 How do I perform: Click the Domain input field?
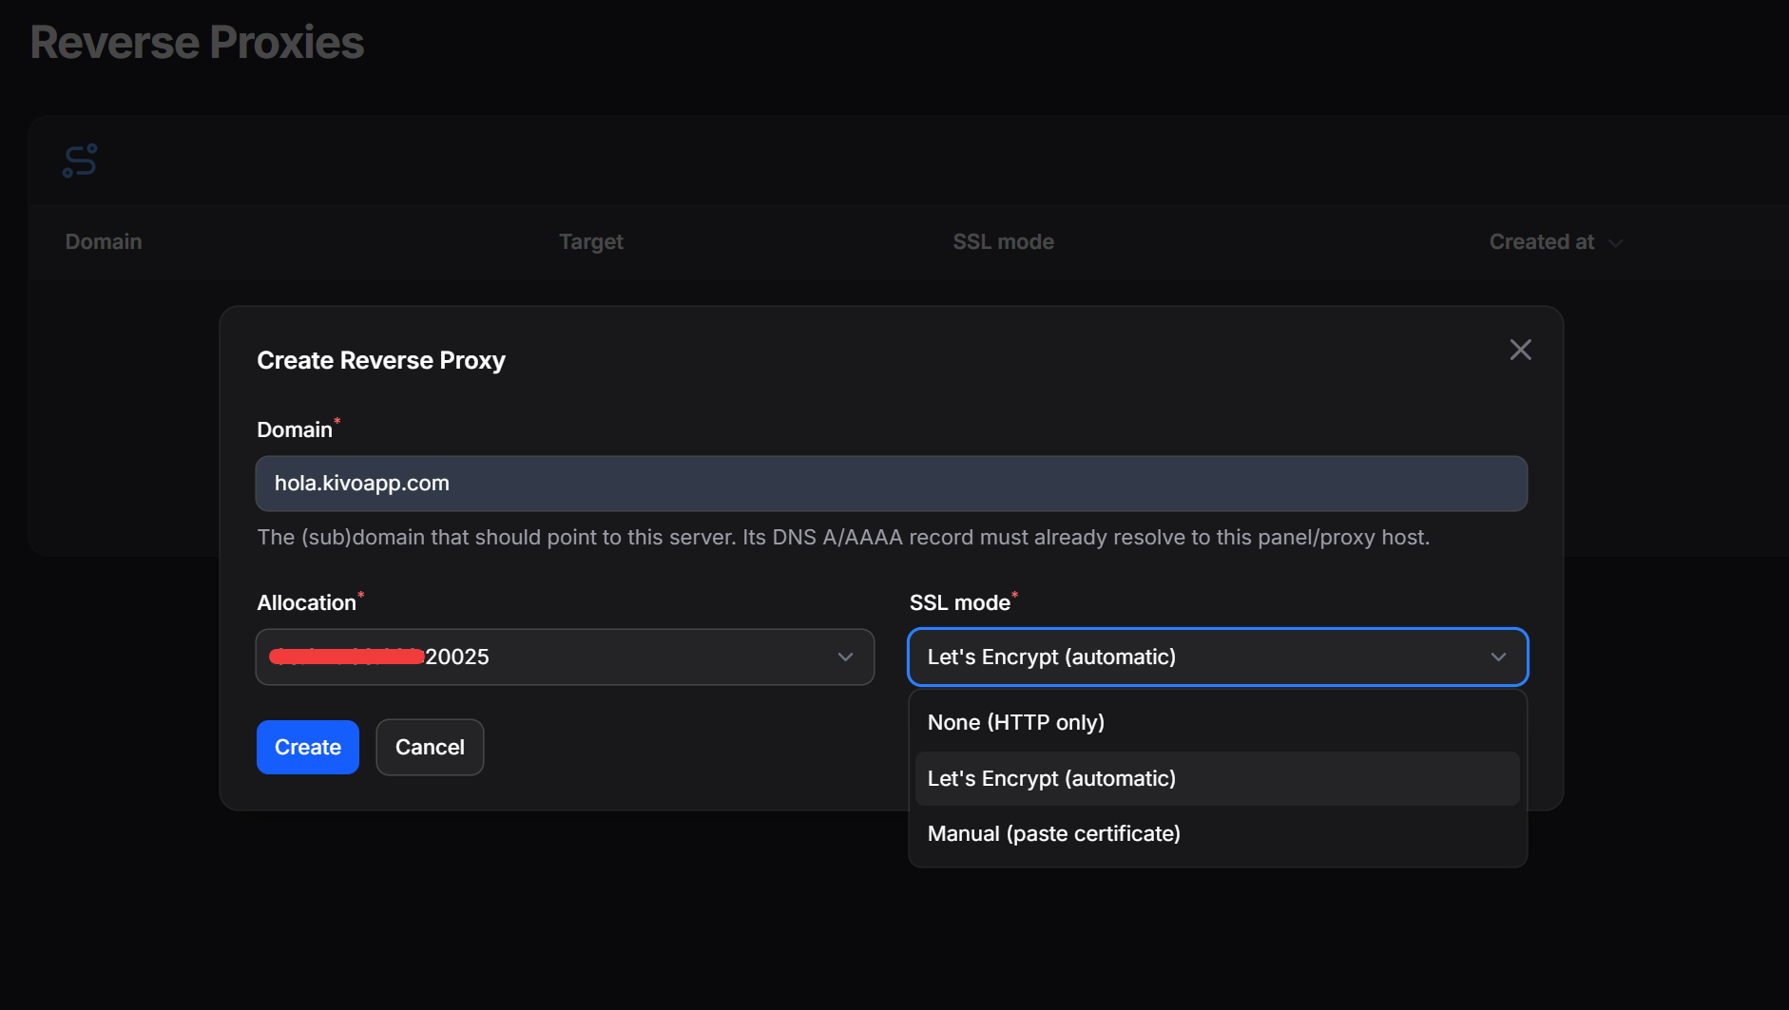[x=891, y=484]
